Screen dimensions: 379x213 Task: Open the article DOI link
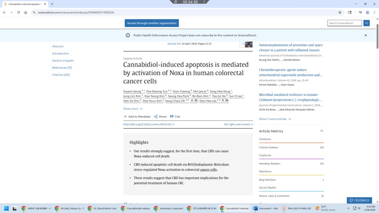(x=148, y=125)
